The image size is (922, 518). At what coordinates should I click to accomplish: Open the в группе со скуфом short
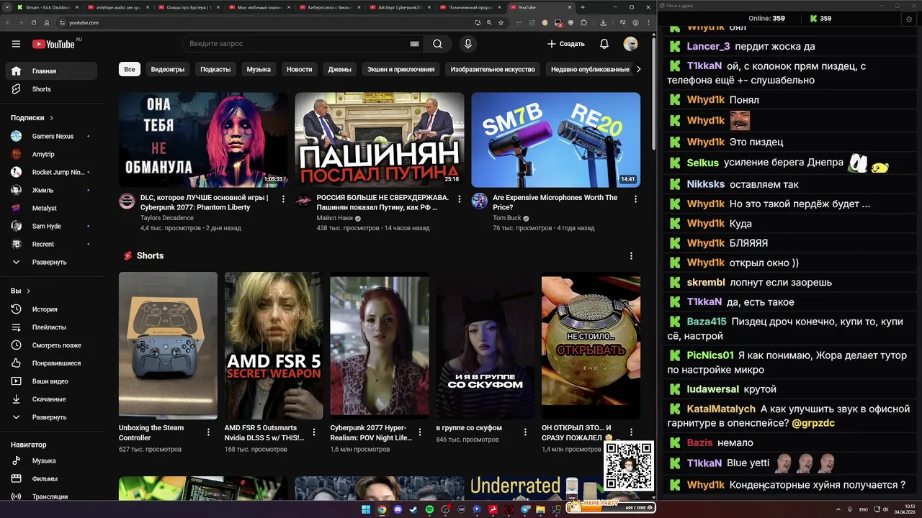pos(485,345)
